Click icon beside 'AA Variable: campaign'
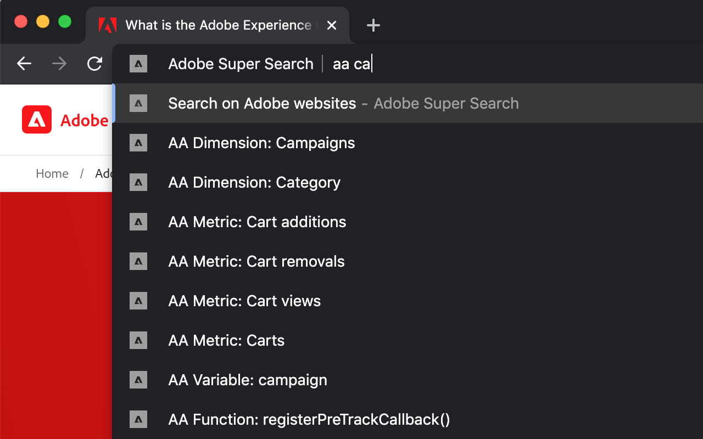Screen dimensions: 703x439 pos(138,380)
